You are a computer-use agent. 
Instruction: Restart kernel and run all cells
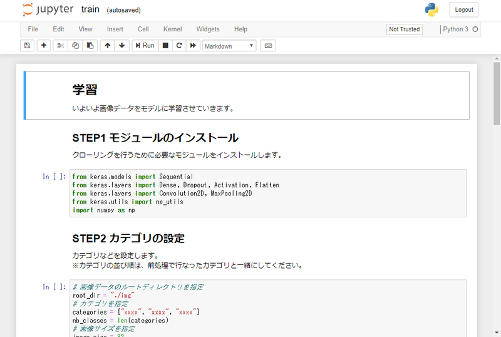(x=193, y=46)
